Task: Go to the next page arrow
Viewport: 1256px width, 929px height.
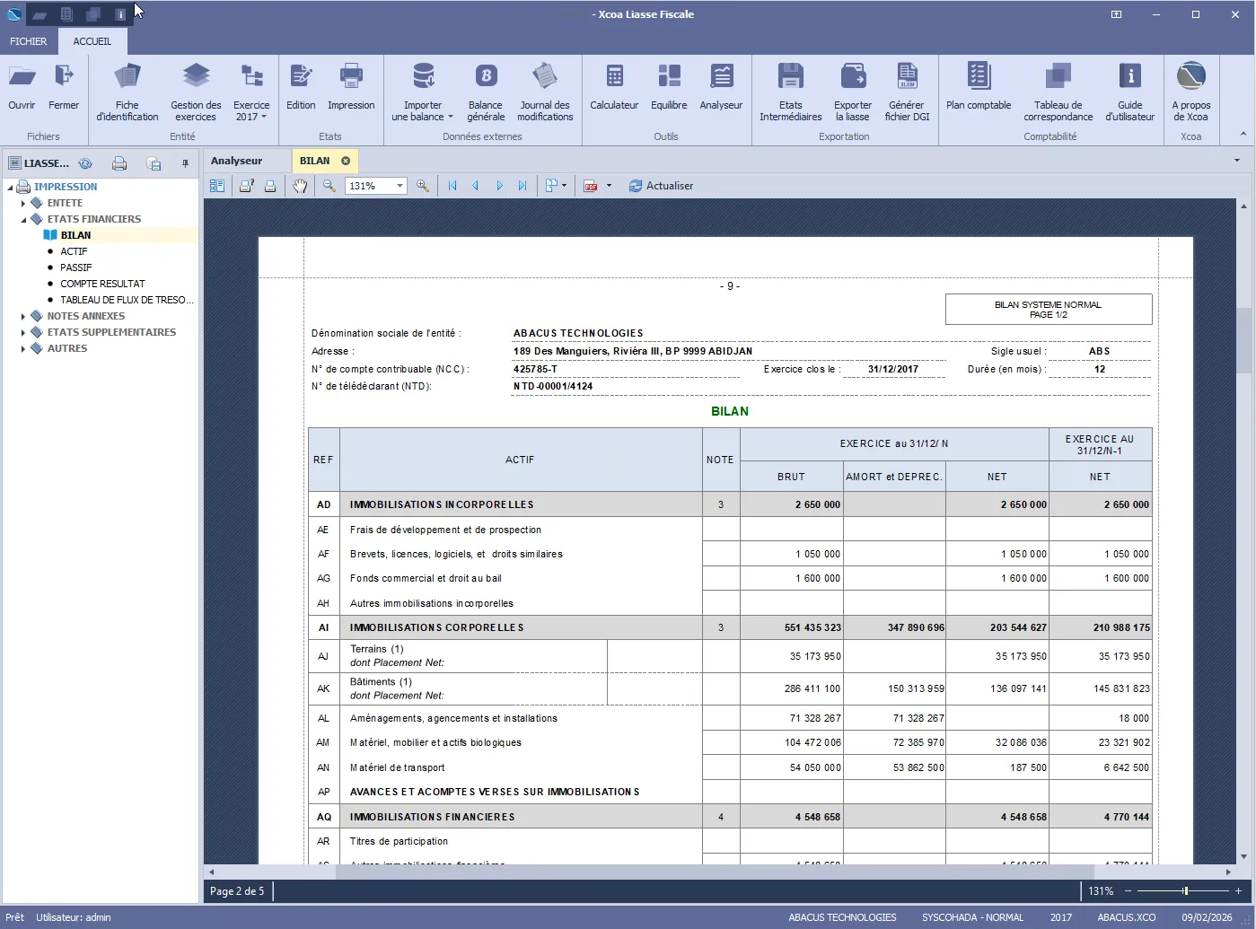Action: [x=499, y=186]
